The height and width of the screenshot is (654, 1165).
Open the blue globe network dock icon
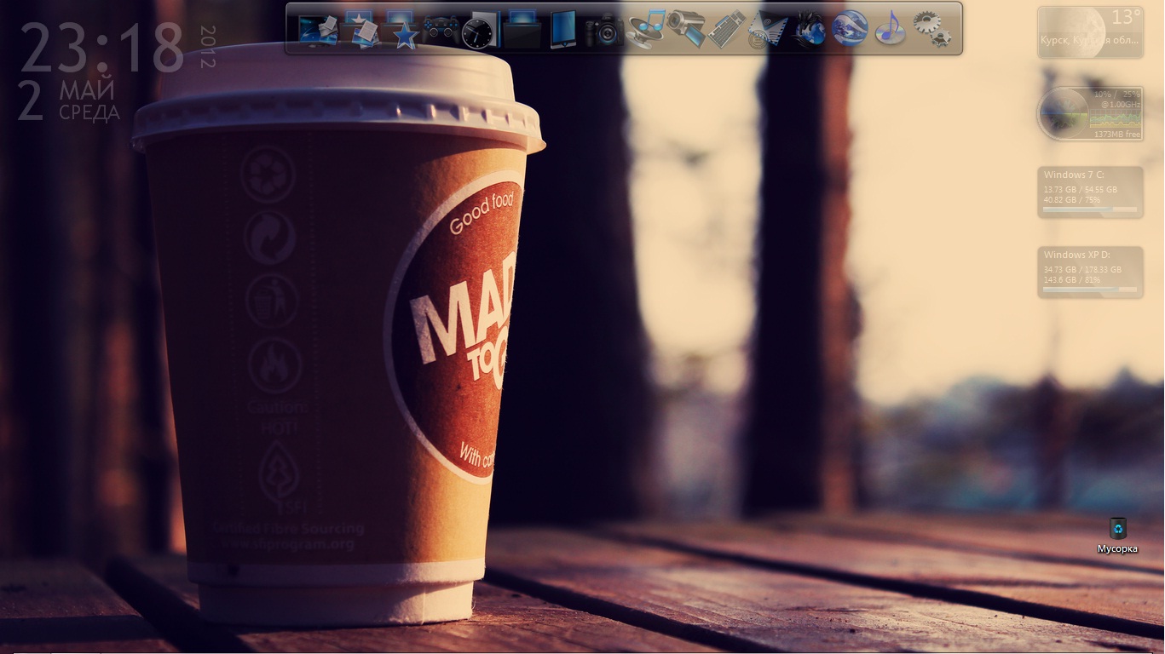coord(850,29)
